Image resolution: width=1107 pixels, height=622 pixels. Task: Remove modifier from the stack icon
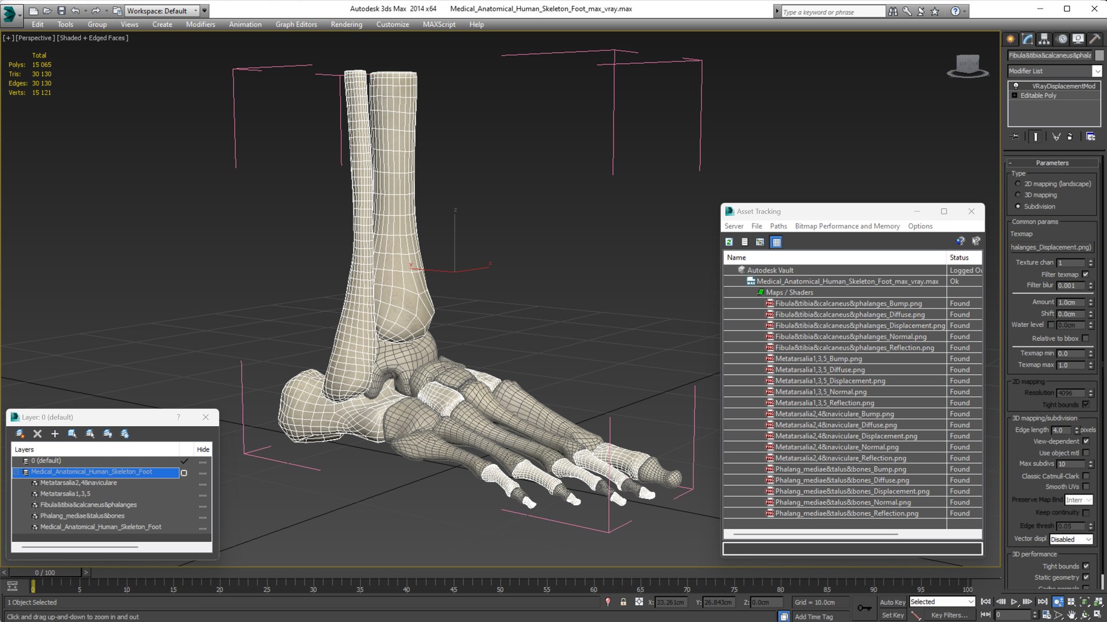tap(1070, 136)
